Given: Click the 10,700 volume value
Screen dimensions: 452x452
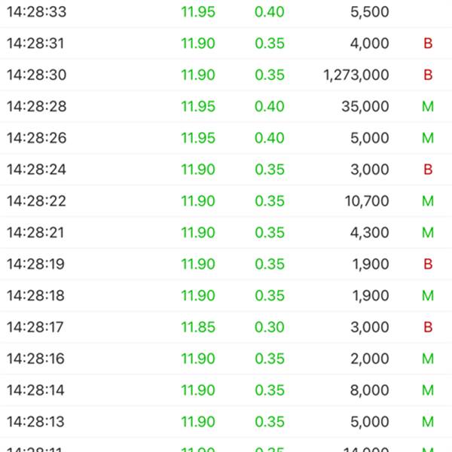Looking at the screenshot, I should [367, 201].
